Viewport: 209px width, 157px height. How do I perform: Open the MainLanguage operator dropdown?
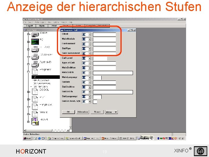click(x=90, y=78)
